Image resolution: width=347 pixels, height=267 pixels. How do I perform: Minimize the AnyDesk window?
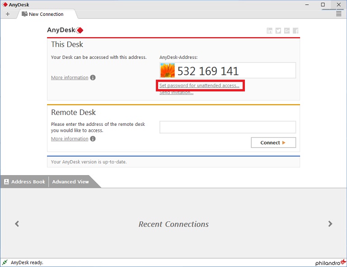[307, 5]
